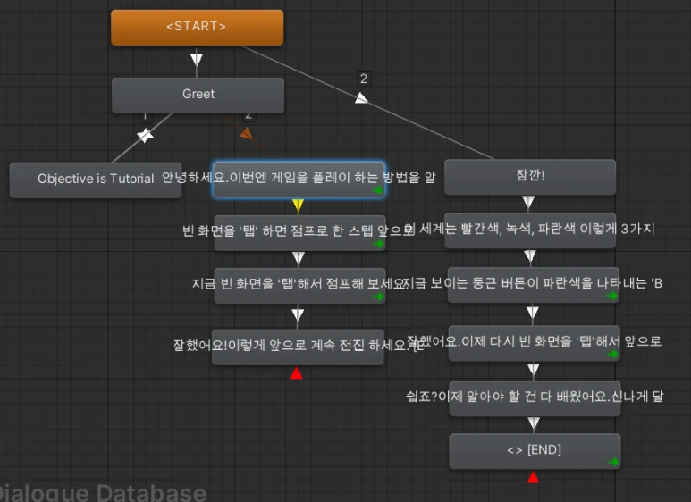The width and height of the screenshot is (691, 502).
Task: Click the yellow link arrow below 안녕하세요 node
Action: pyautogui.click(x=298, y=205)
